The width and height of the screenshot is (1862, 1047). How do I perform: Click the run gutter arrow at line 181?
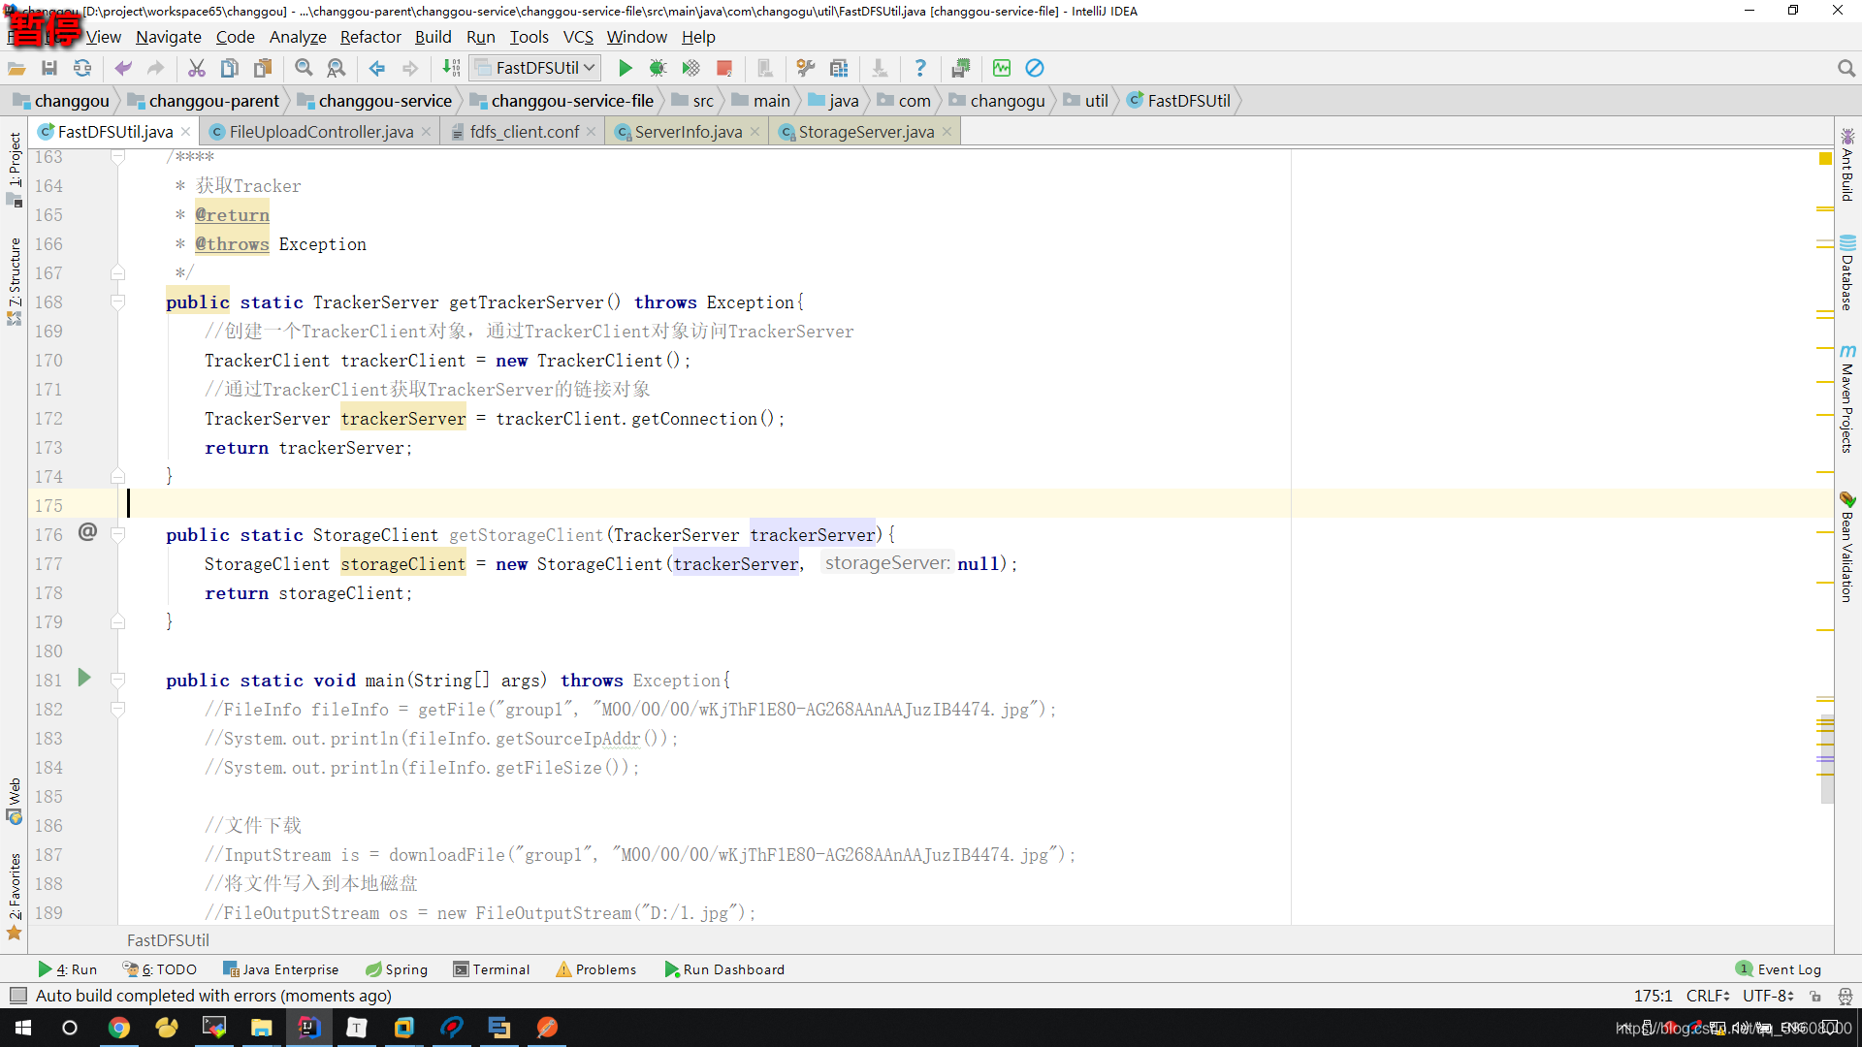tap(84, 678)
